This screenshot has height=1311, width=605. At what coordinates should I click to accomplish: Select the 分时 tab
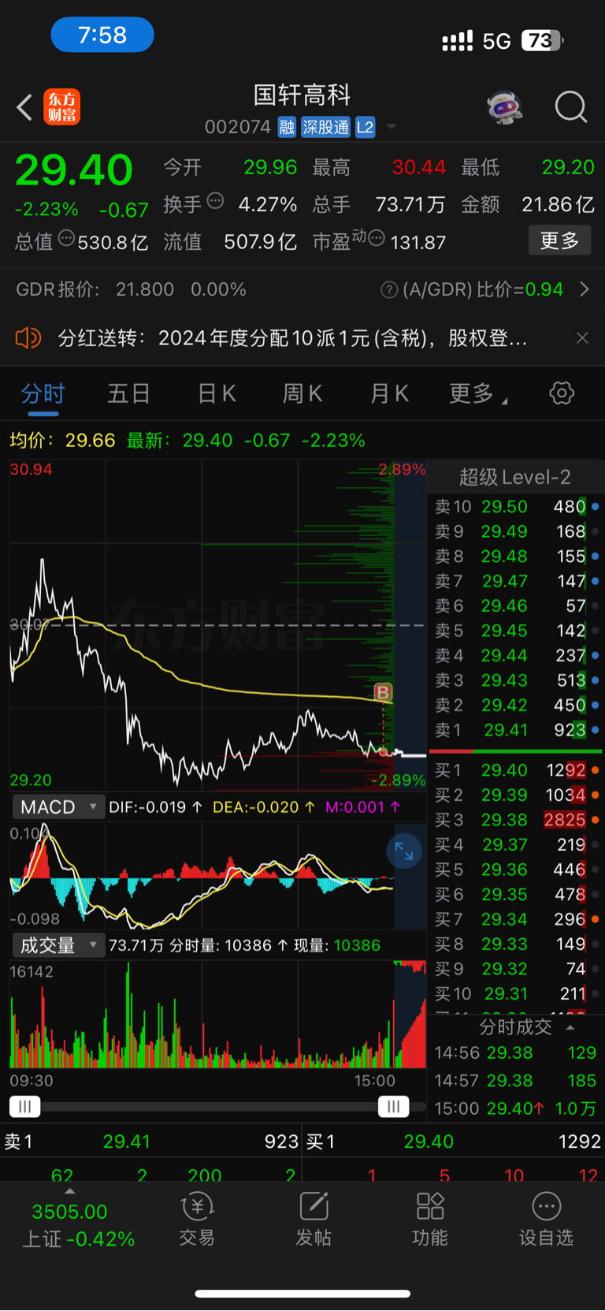[x=43, y=393]
